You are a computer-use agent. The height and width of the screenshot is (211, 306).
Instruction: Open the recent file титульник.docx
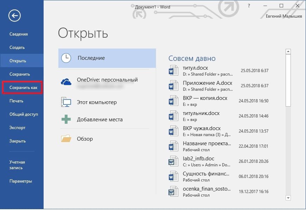click(x=218, y=116)
